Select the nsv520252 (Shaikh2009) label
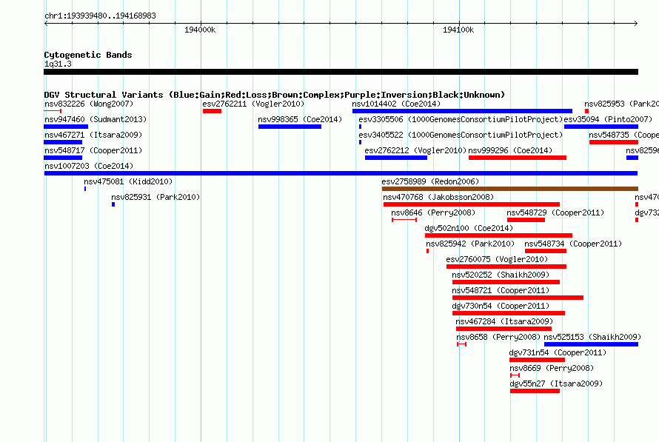Image resolution: width=659 pixels, height=442 pixels. click(501, 275)
